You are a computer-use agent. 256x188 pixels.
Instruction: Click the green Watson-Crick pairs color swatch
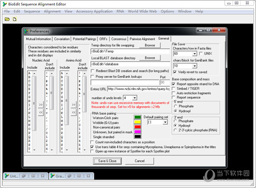137,117
